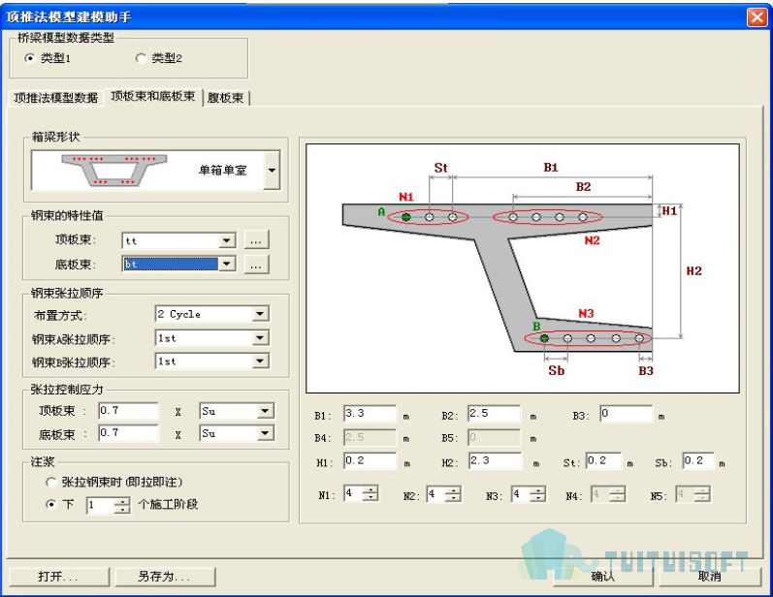
Task: Click the box girder shape thumbnail
Action: coord(113,171)
